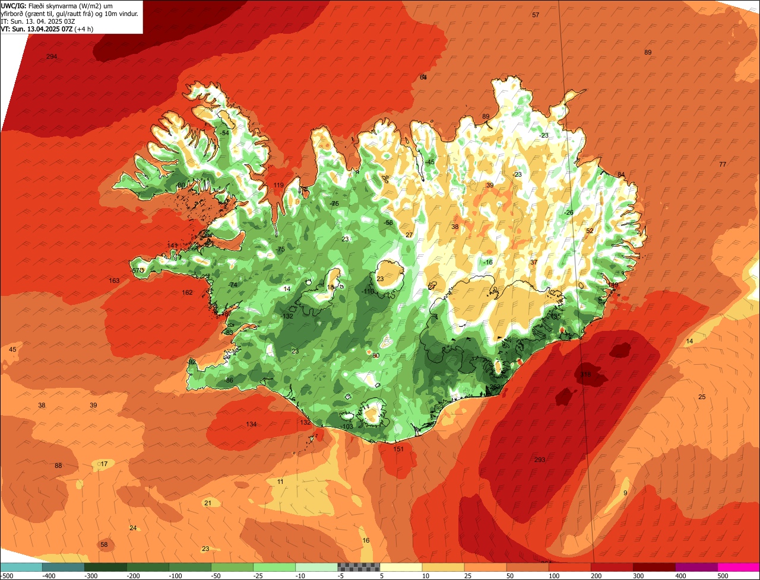The image size is (760, 580).
Task: Click the checkered gray -5 to 5 swatch
Action: tap(358, 567)
